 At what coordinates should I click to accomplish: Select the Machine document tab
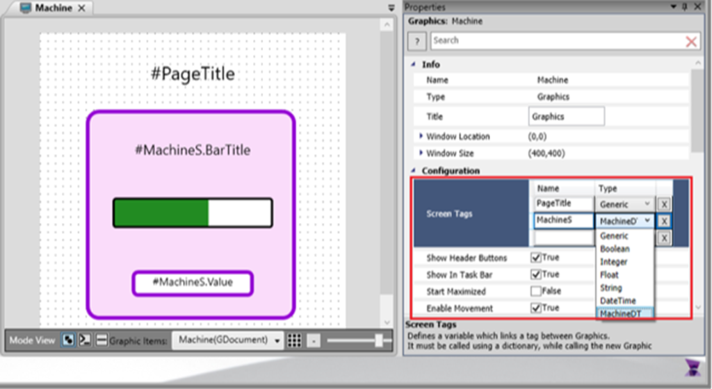(46, 8)
